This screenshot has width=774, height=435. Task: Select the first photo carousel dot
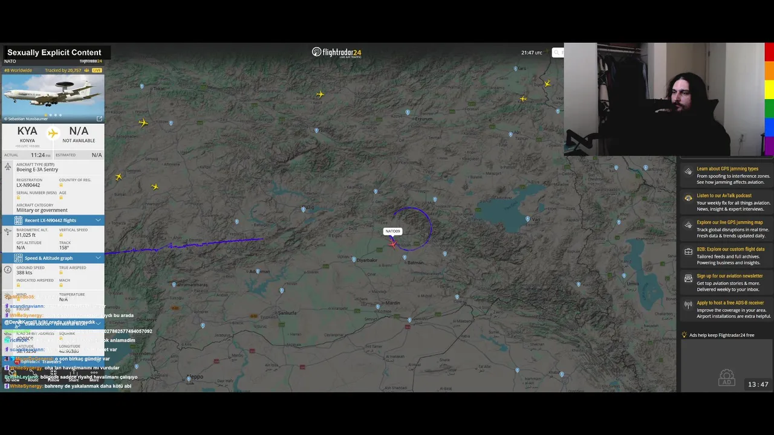46,115
